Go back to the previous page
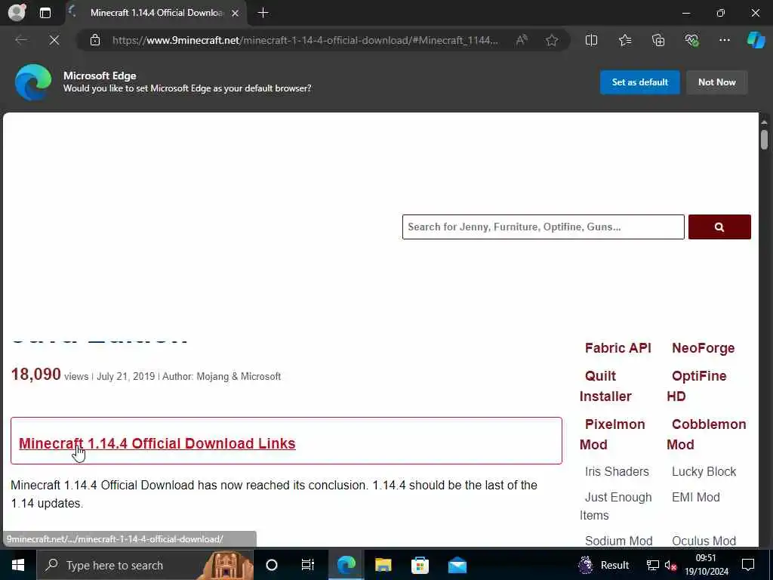The width and height of the screenshot is (773, 580). pyautogui.click(x=21, y=40)
